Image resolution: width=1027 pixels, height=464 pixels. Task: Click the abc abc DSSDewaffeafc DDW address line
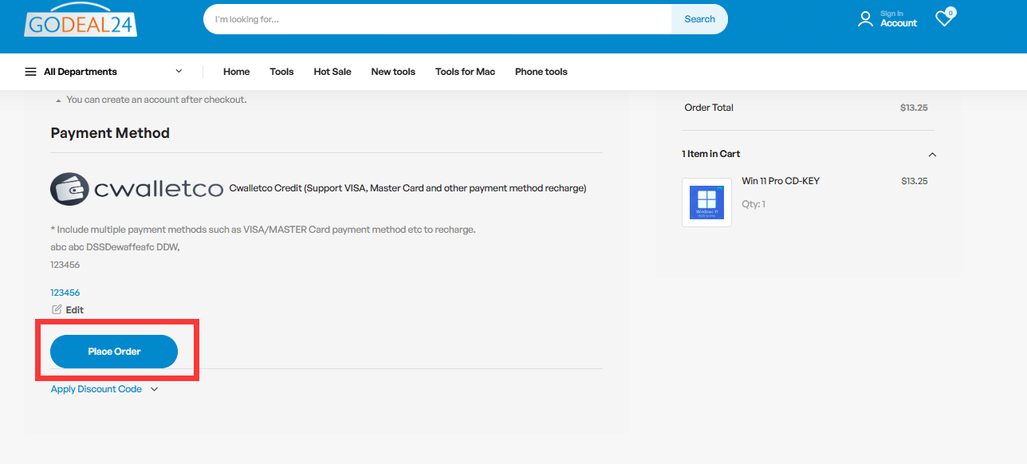115,247
